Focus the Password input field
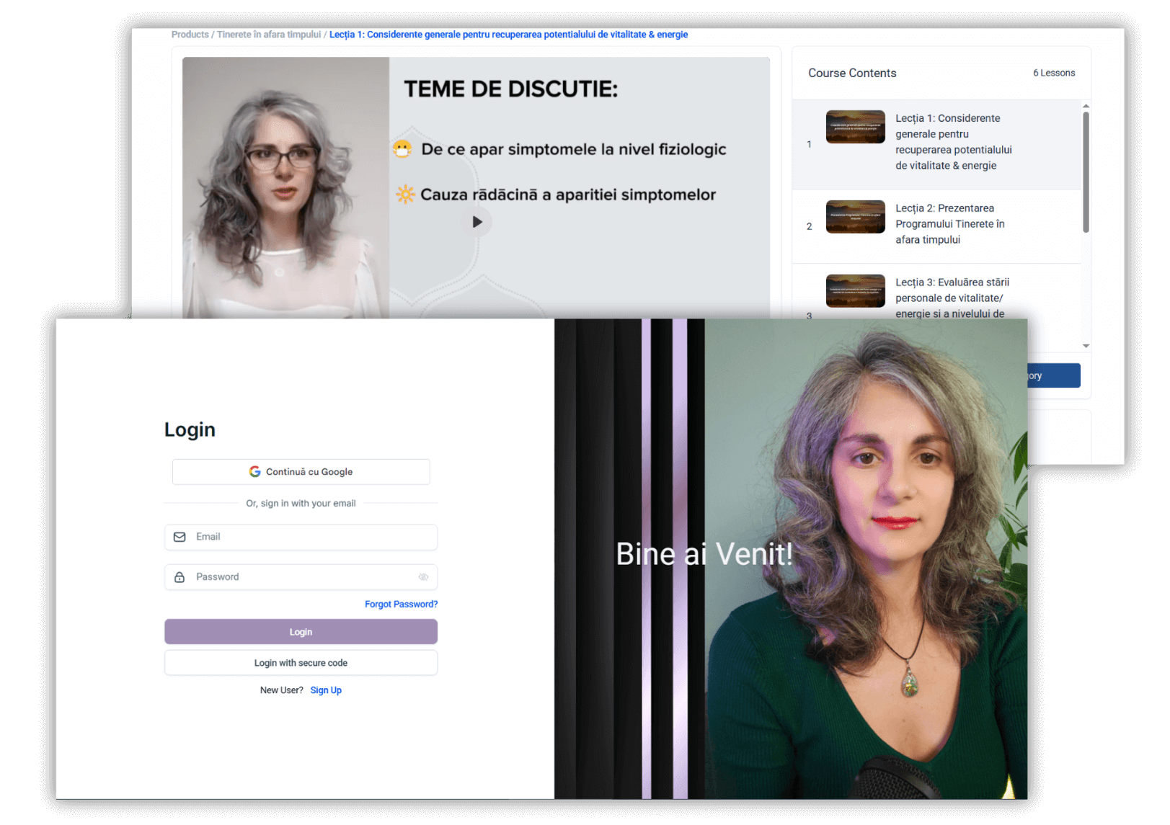The height and width of the screenshot is (825, 1170). pyautogui.click(x=301, y=577)
